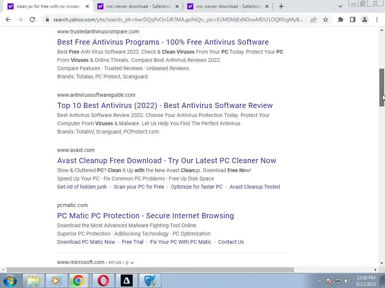
Task: Click the vertical scrollbar up arrow
Action: tap(382, 30)
